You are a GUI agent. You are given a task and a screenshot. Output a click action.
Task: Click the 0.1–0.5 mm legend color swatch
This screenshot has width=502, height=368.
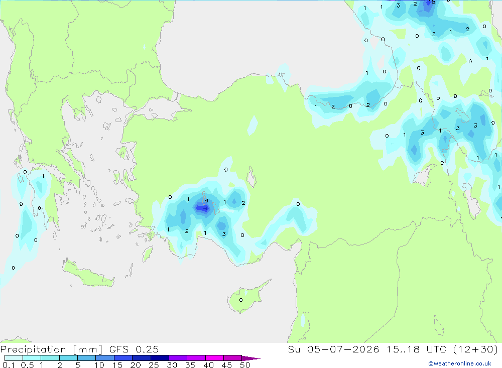14,358
